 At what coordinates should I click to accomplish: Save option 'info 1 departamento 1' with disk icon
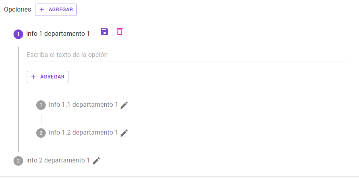click(x=105, y=31)
